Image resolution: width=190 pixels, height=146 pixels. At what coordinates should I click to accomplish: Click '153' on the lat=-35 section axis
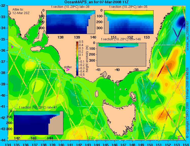point(147,37)
